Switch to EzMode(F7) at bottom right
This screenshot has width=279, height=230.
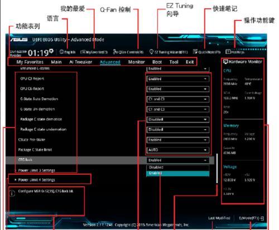tap(251, 218)
